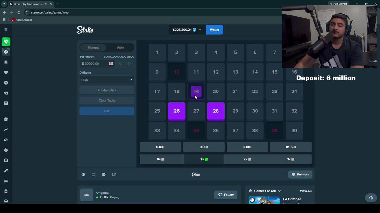Click the 1× hits indicator
This screenshot has height=213, width=380.
[204, 159]
